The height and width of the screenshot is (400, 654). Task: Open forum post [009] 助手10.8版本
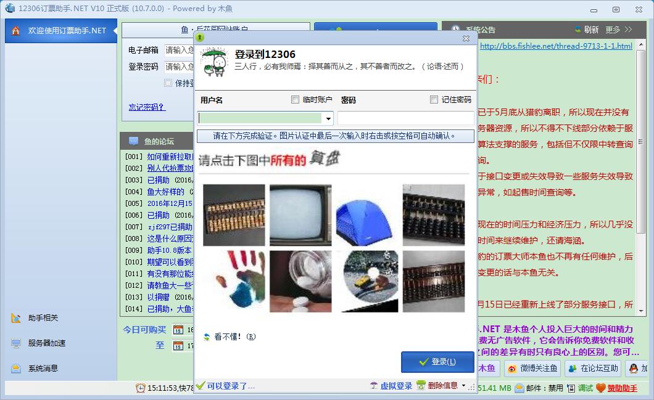point(169,250)
